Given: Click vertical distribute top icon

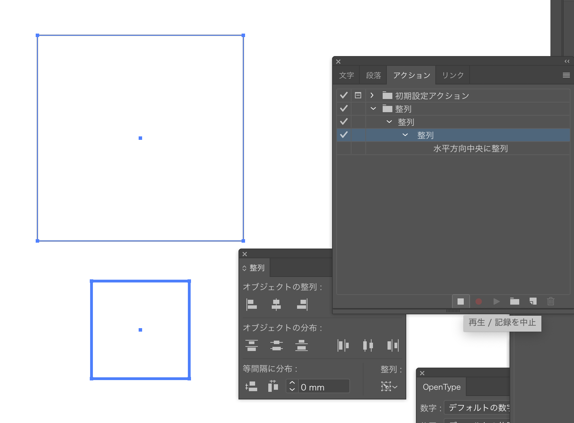Looking at the screenshot, I should [x=252, y=345].
